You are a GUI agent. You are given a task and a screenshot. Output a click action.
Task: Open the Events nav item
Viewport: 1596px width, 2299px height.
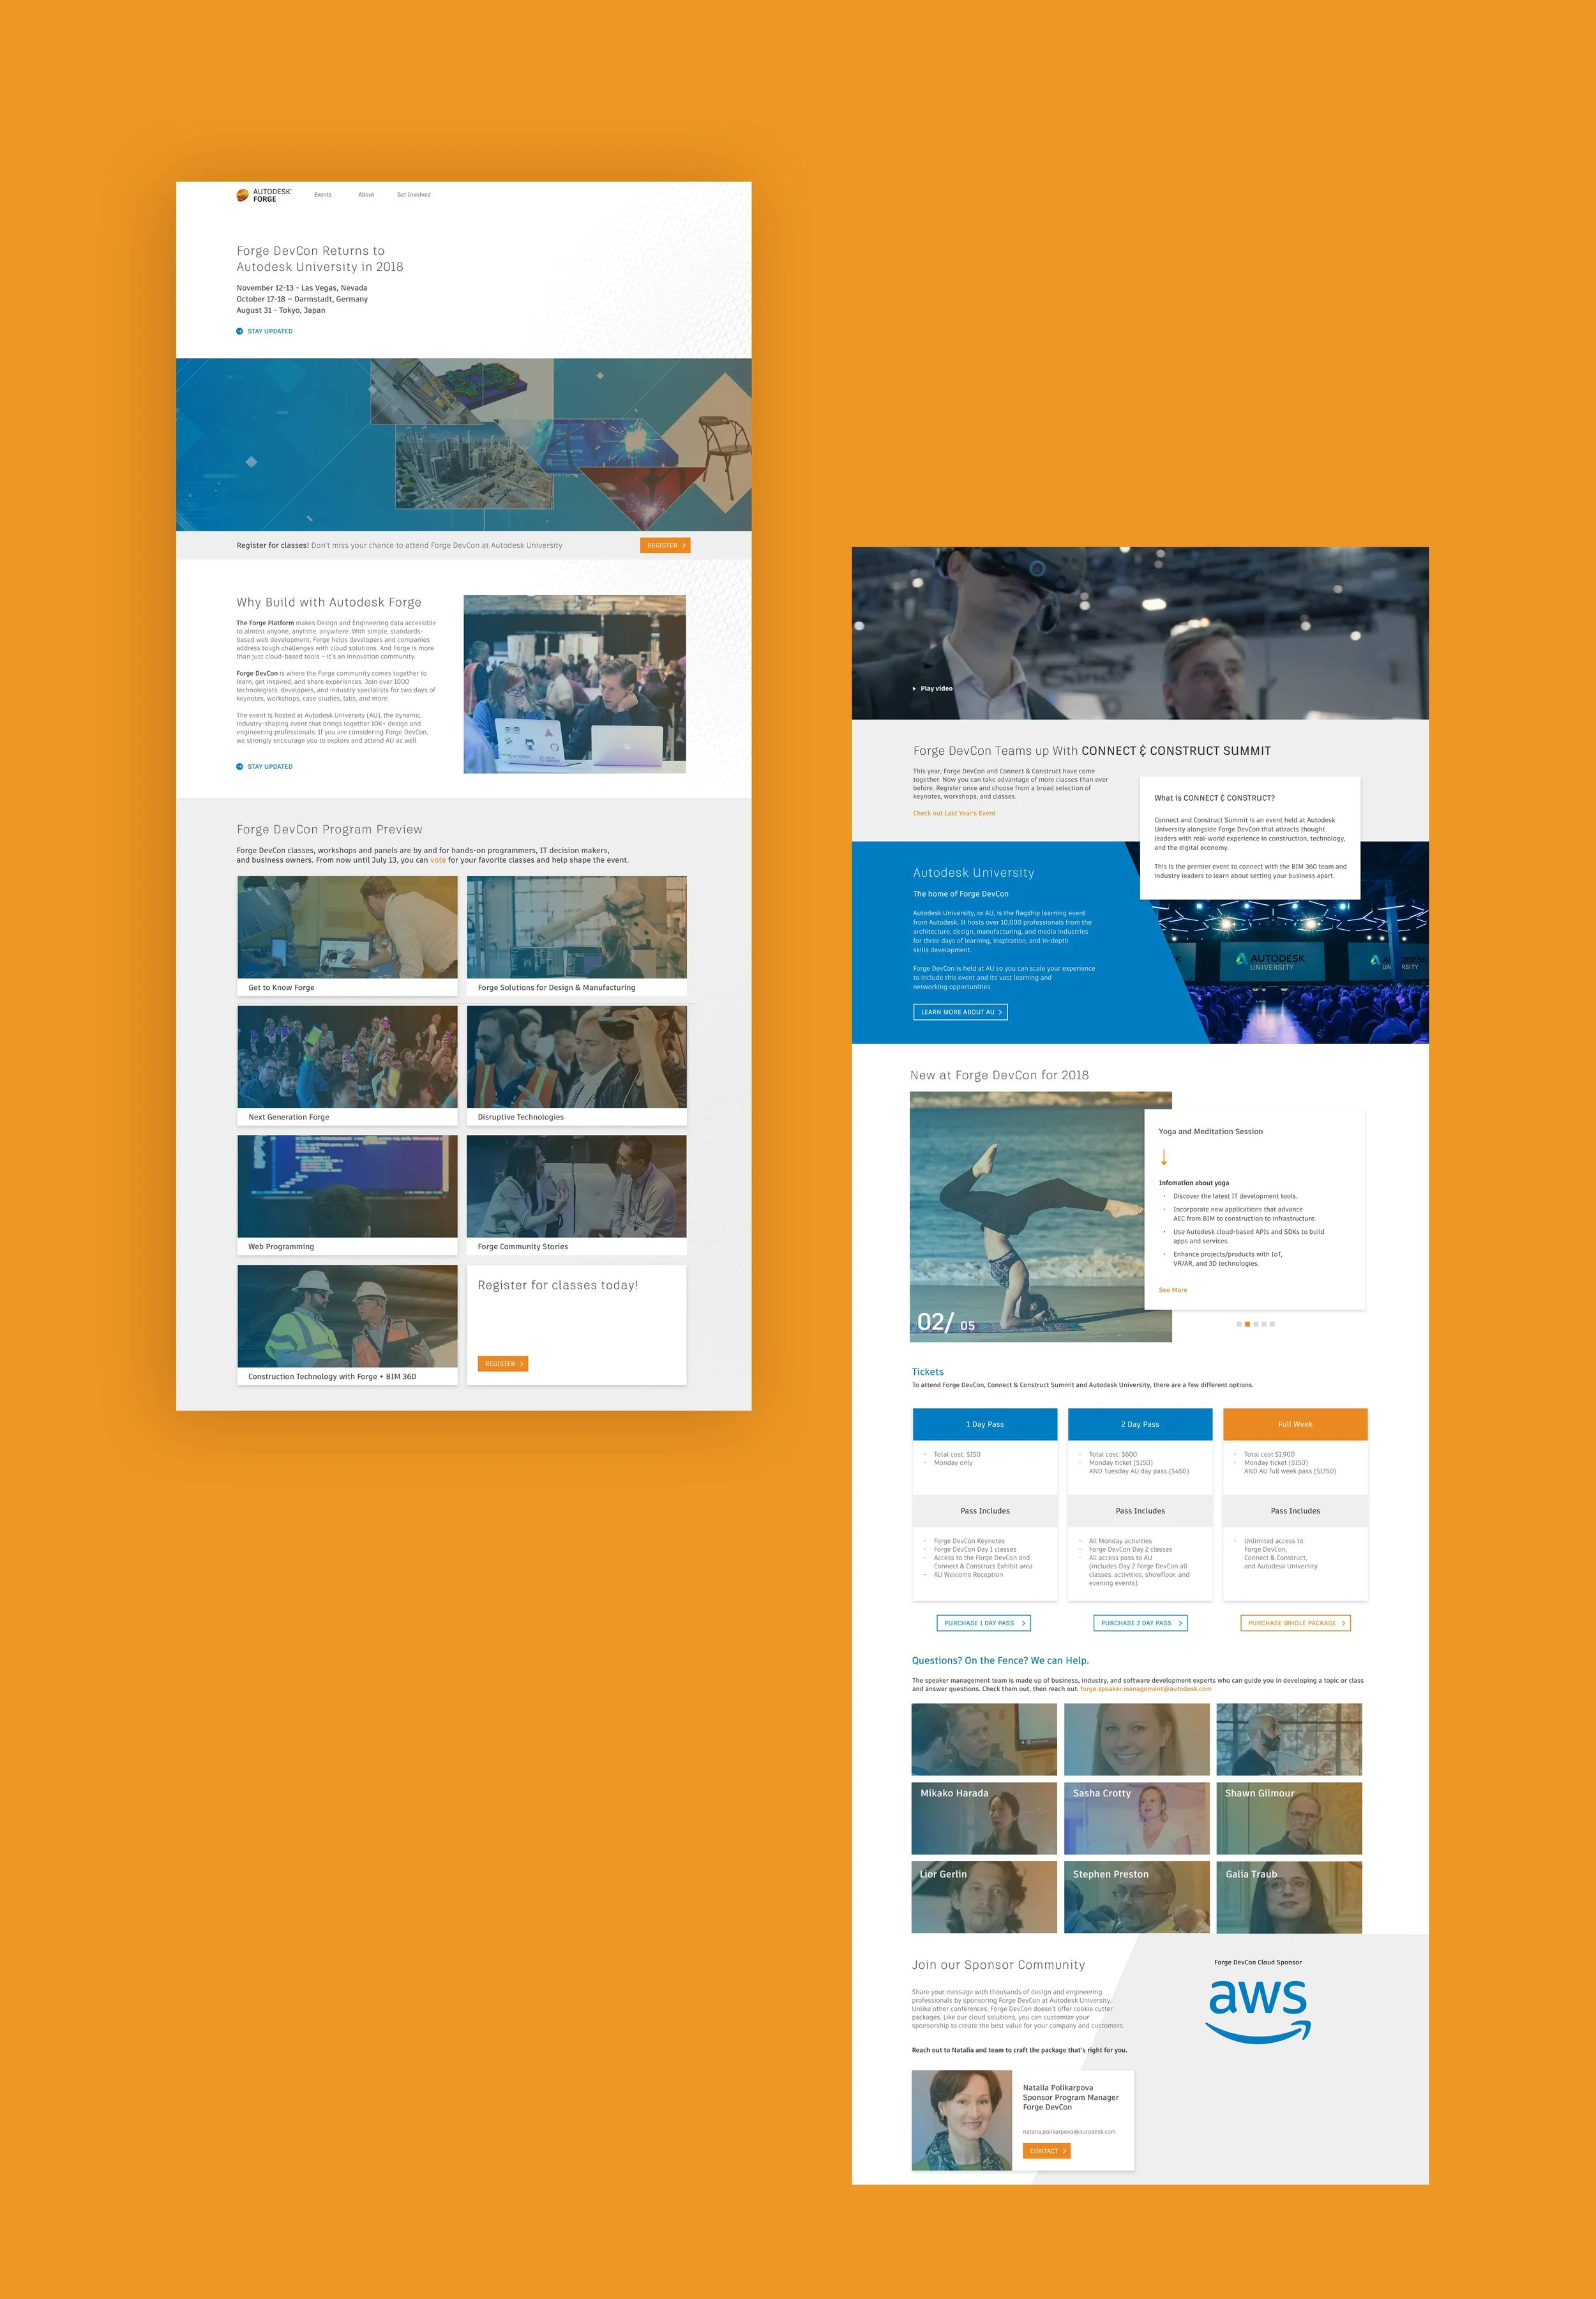323,195
